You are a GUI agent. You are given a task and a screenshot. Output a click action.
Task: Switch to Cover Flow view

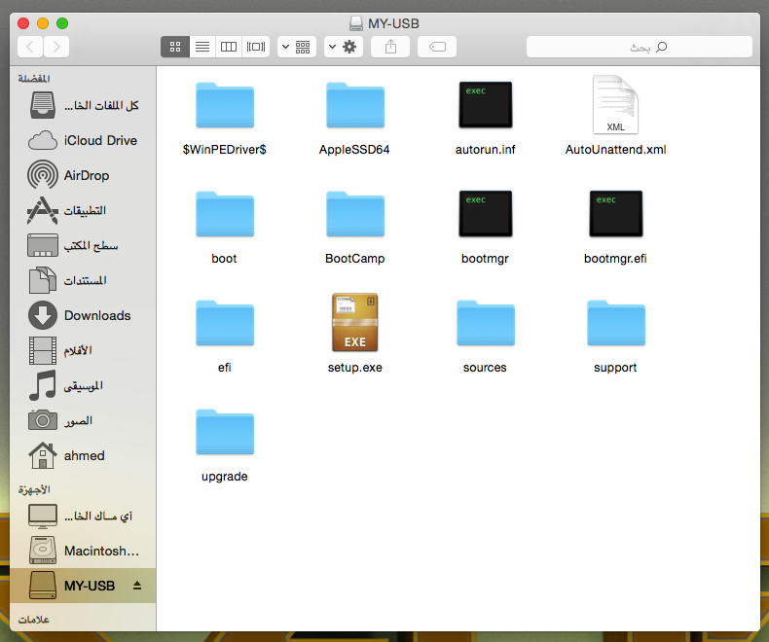click(x=255, y=47)
